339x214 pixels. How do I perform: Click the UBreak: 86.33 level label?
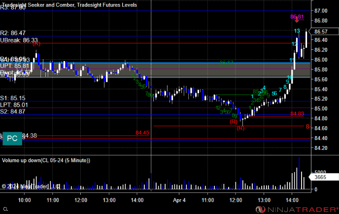(19, 40)
